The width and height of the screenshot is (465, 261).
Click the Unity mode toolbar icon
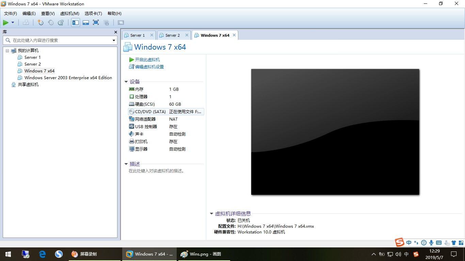106,22
